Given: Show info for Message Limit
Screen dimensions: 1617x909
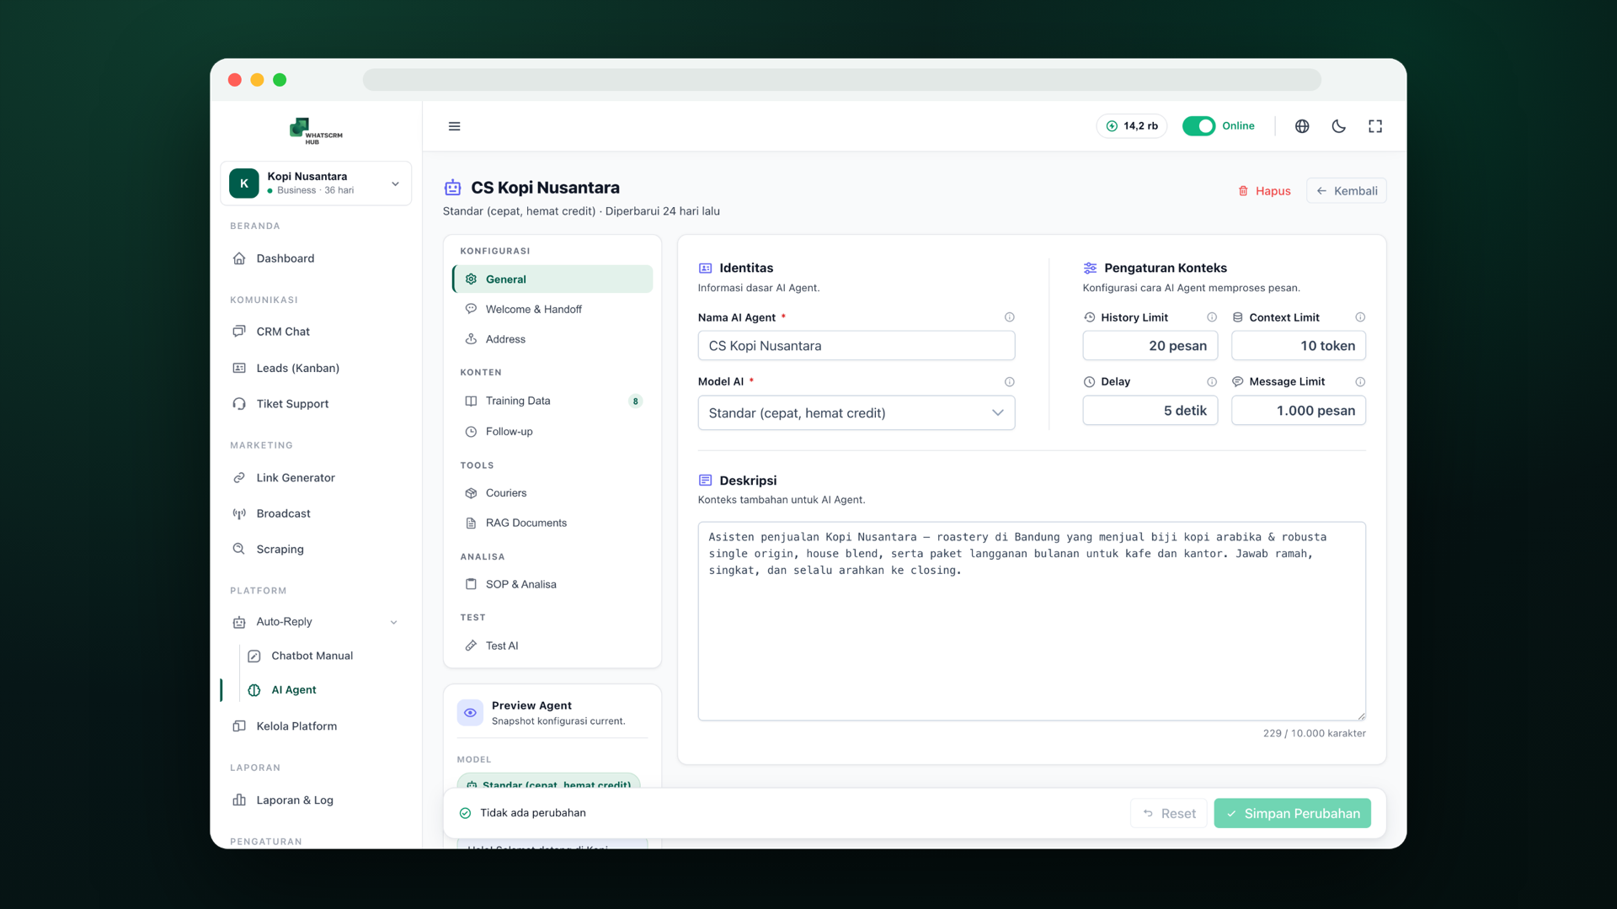Looking at the screenshot, I should pyautogui.click(x=1360, y=382).
